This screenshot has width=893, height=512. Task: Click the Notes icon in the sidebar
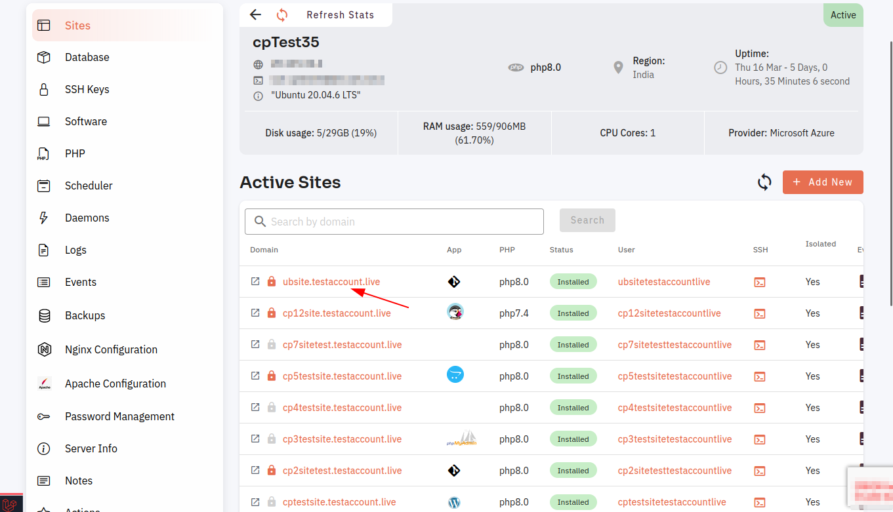44,481
